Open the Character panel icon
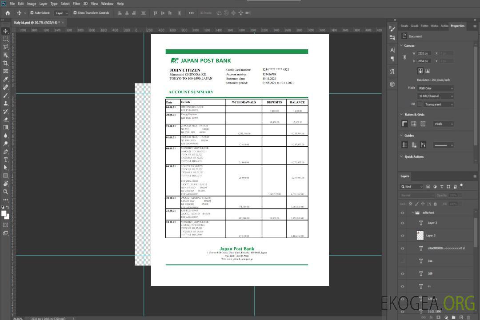 [x=392, y=50]
